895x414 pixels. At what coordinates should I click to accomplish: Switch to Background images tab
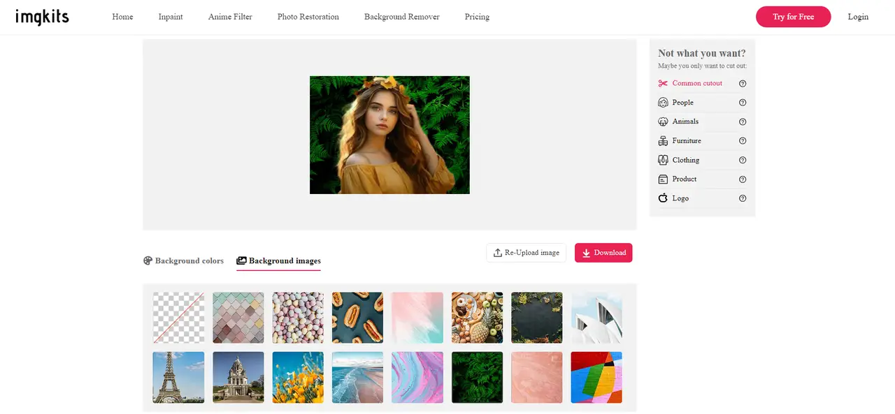(x=278, y=261)
